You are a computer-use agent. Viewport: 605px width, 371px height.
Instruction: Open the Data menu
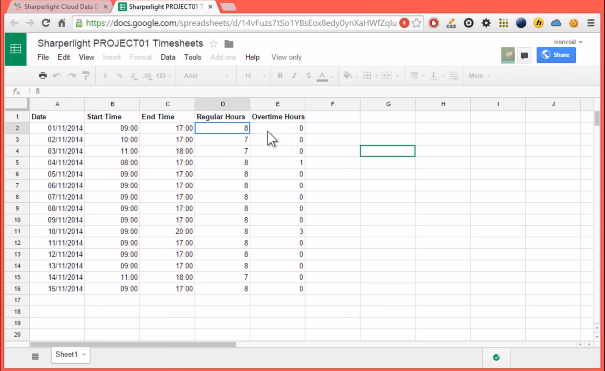(x=168, y=57)
